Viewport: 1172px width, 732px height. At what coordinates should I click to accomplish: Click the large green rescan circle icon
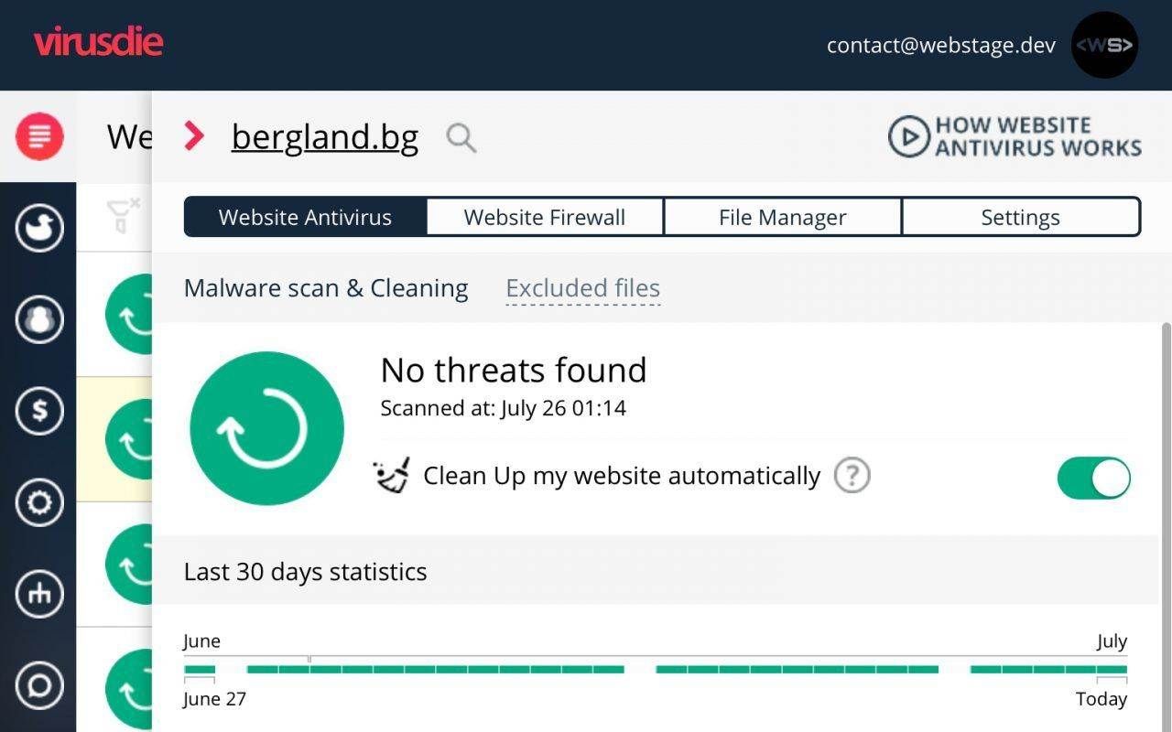[266, 428]
